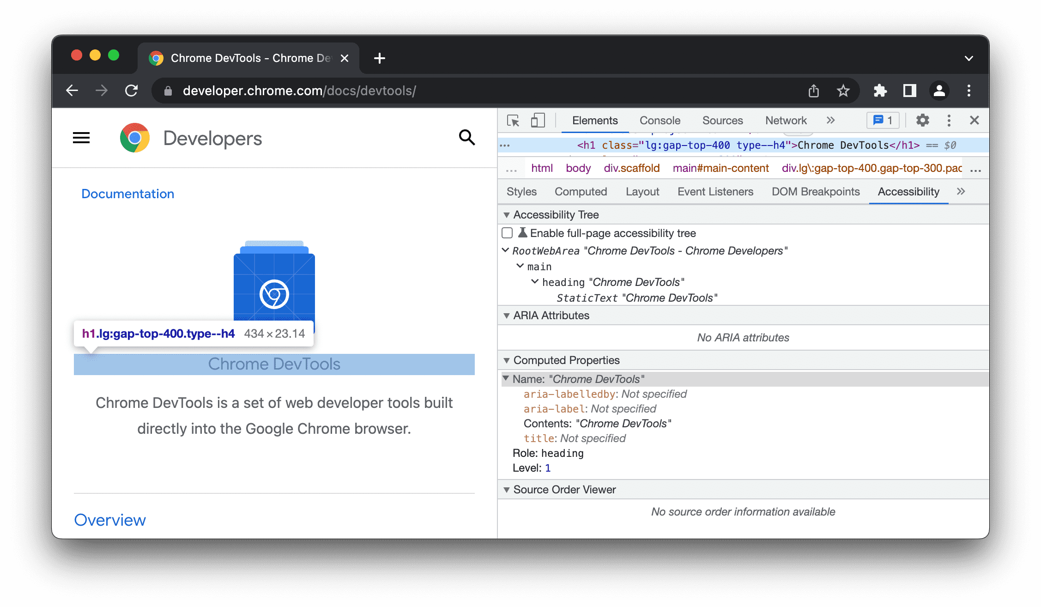Switch to the Computed tab
1041x607 pixels.
(581, 192)
